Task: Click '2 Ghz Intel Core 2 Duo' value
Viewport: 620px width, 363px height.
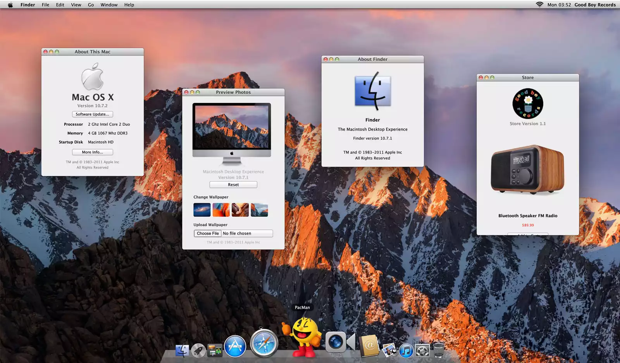Action: (109, 124)
